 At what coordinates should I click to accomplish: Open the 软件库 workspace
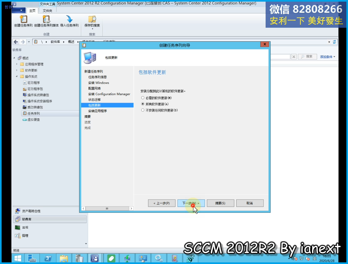click(50, 219)
